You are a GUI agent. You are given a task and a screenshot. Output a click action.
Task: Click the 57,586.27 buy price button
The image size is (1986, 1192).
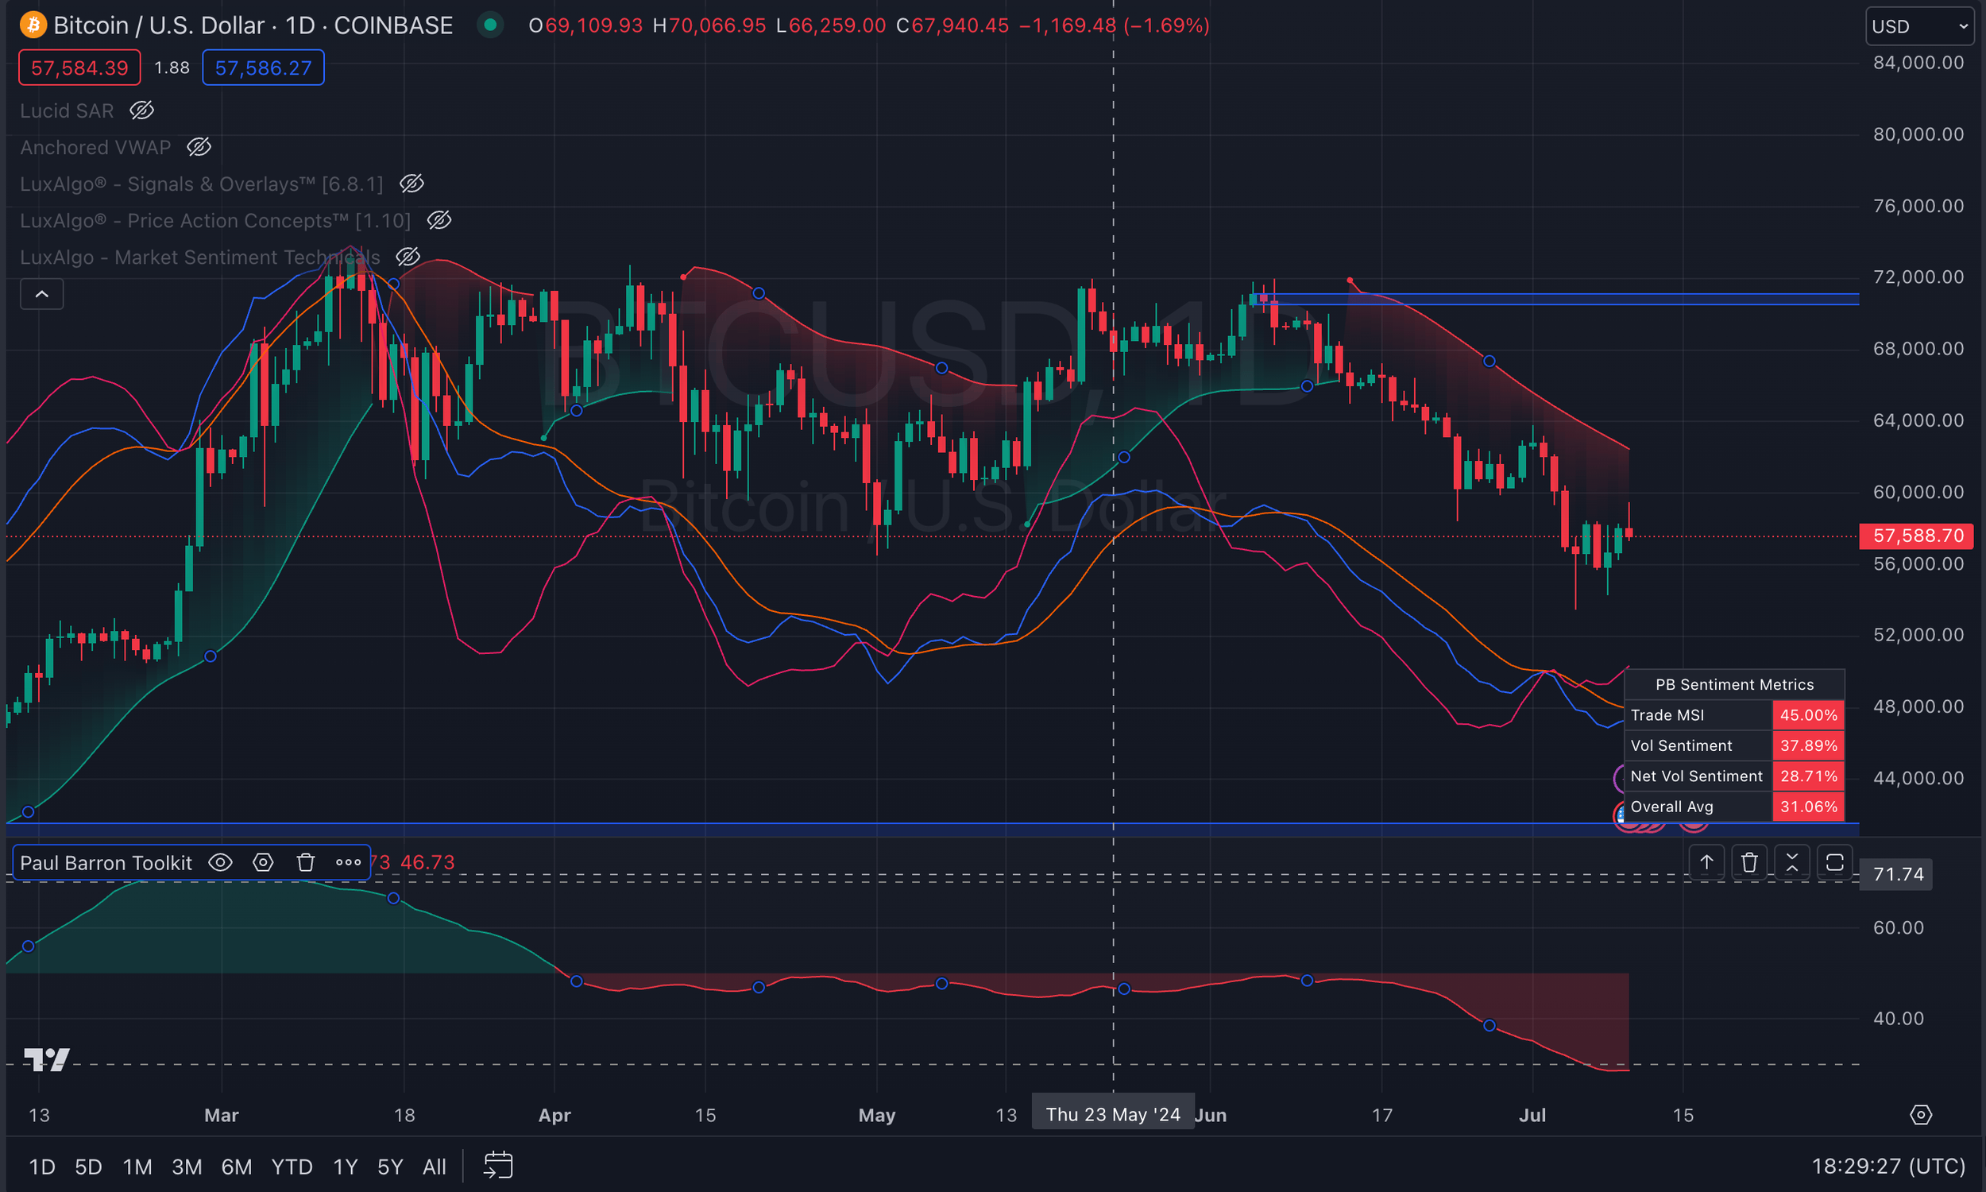[262, 68]
